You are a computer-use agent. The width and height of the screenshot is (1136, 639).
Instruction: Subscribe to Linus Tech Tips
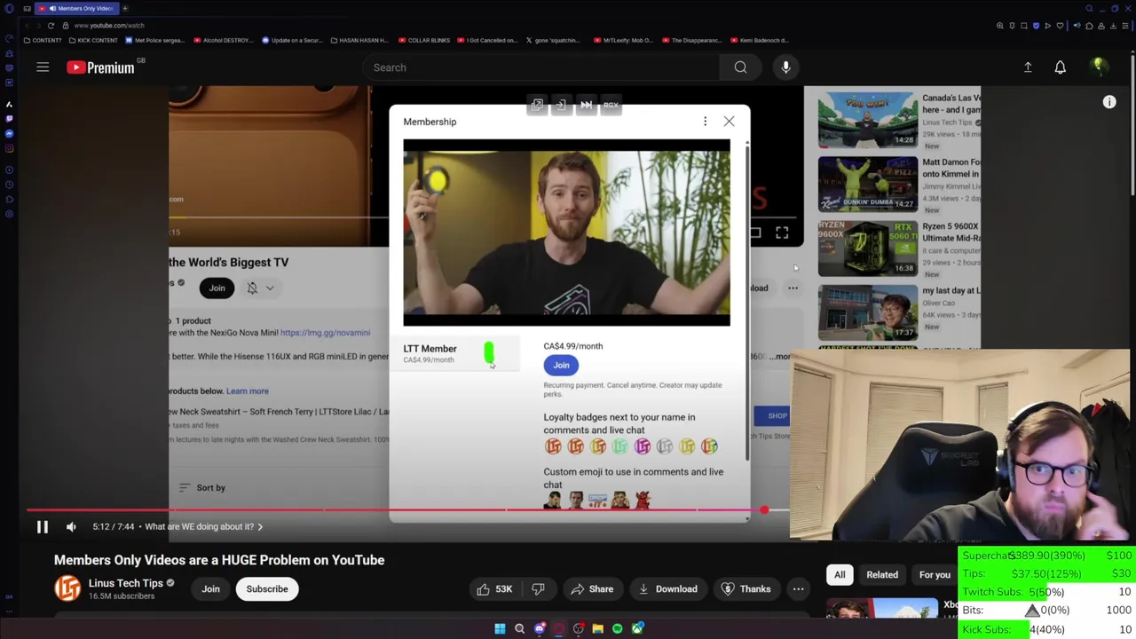(267, 589)
